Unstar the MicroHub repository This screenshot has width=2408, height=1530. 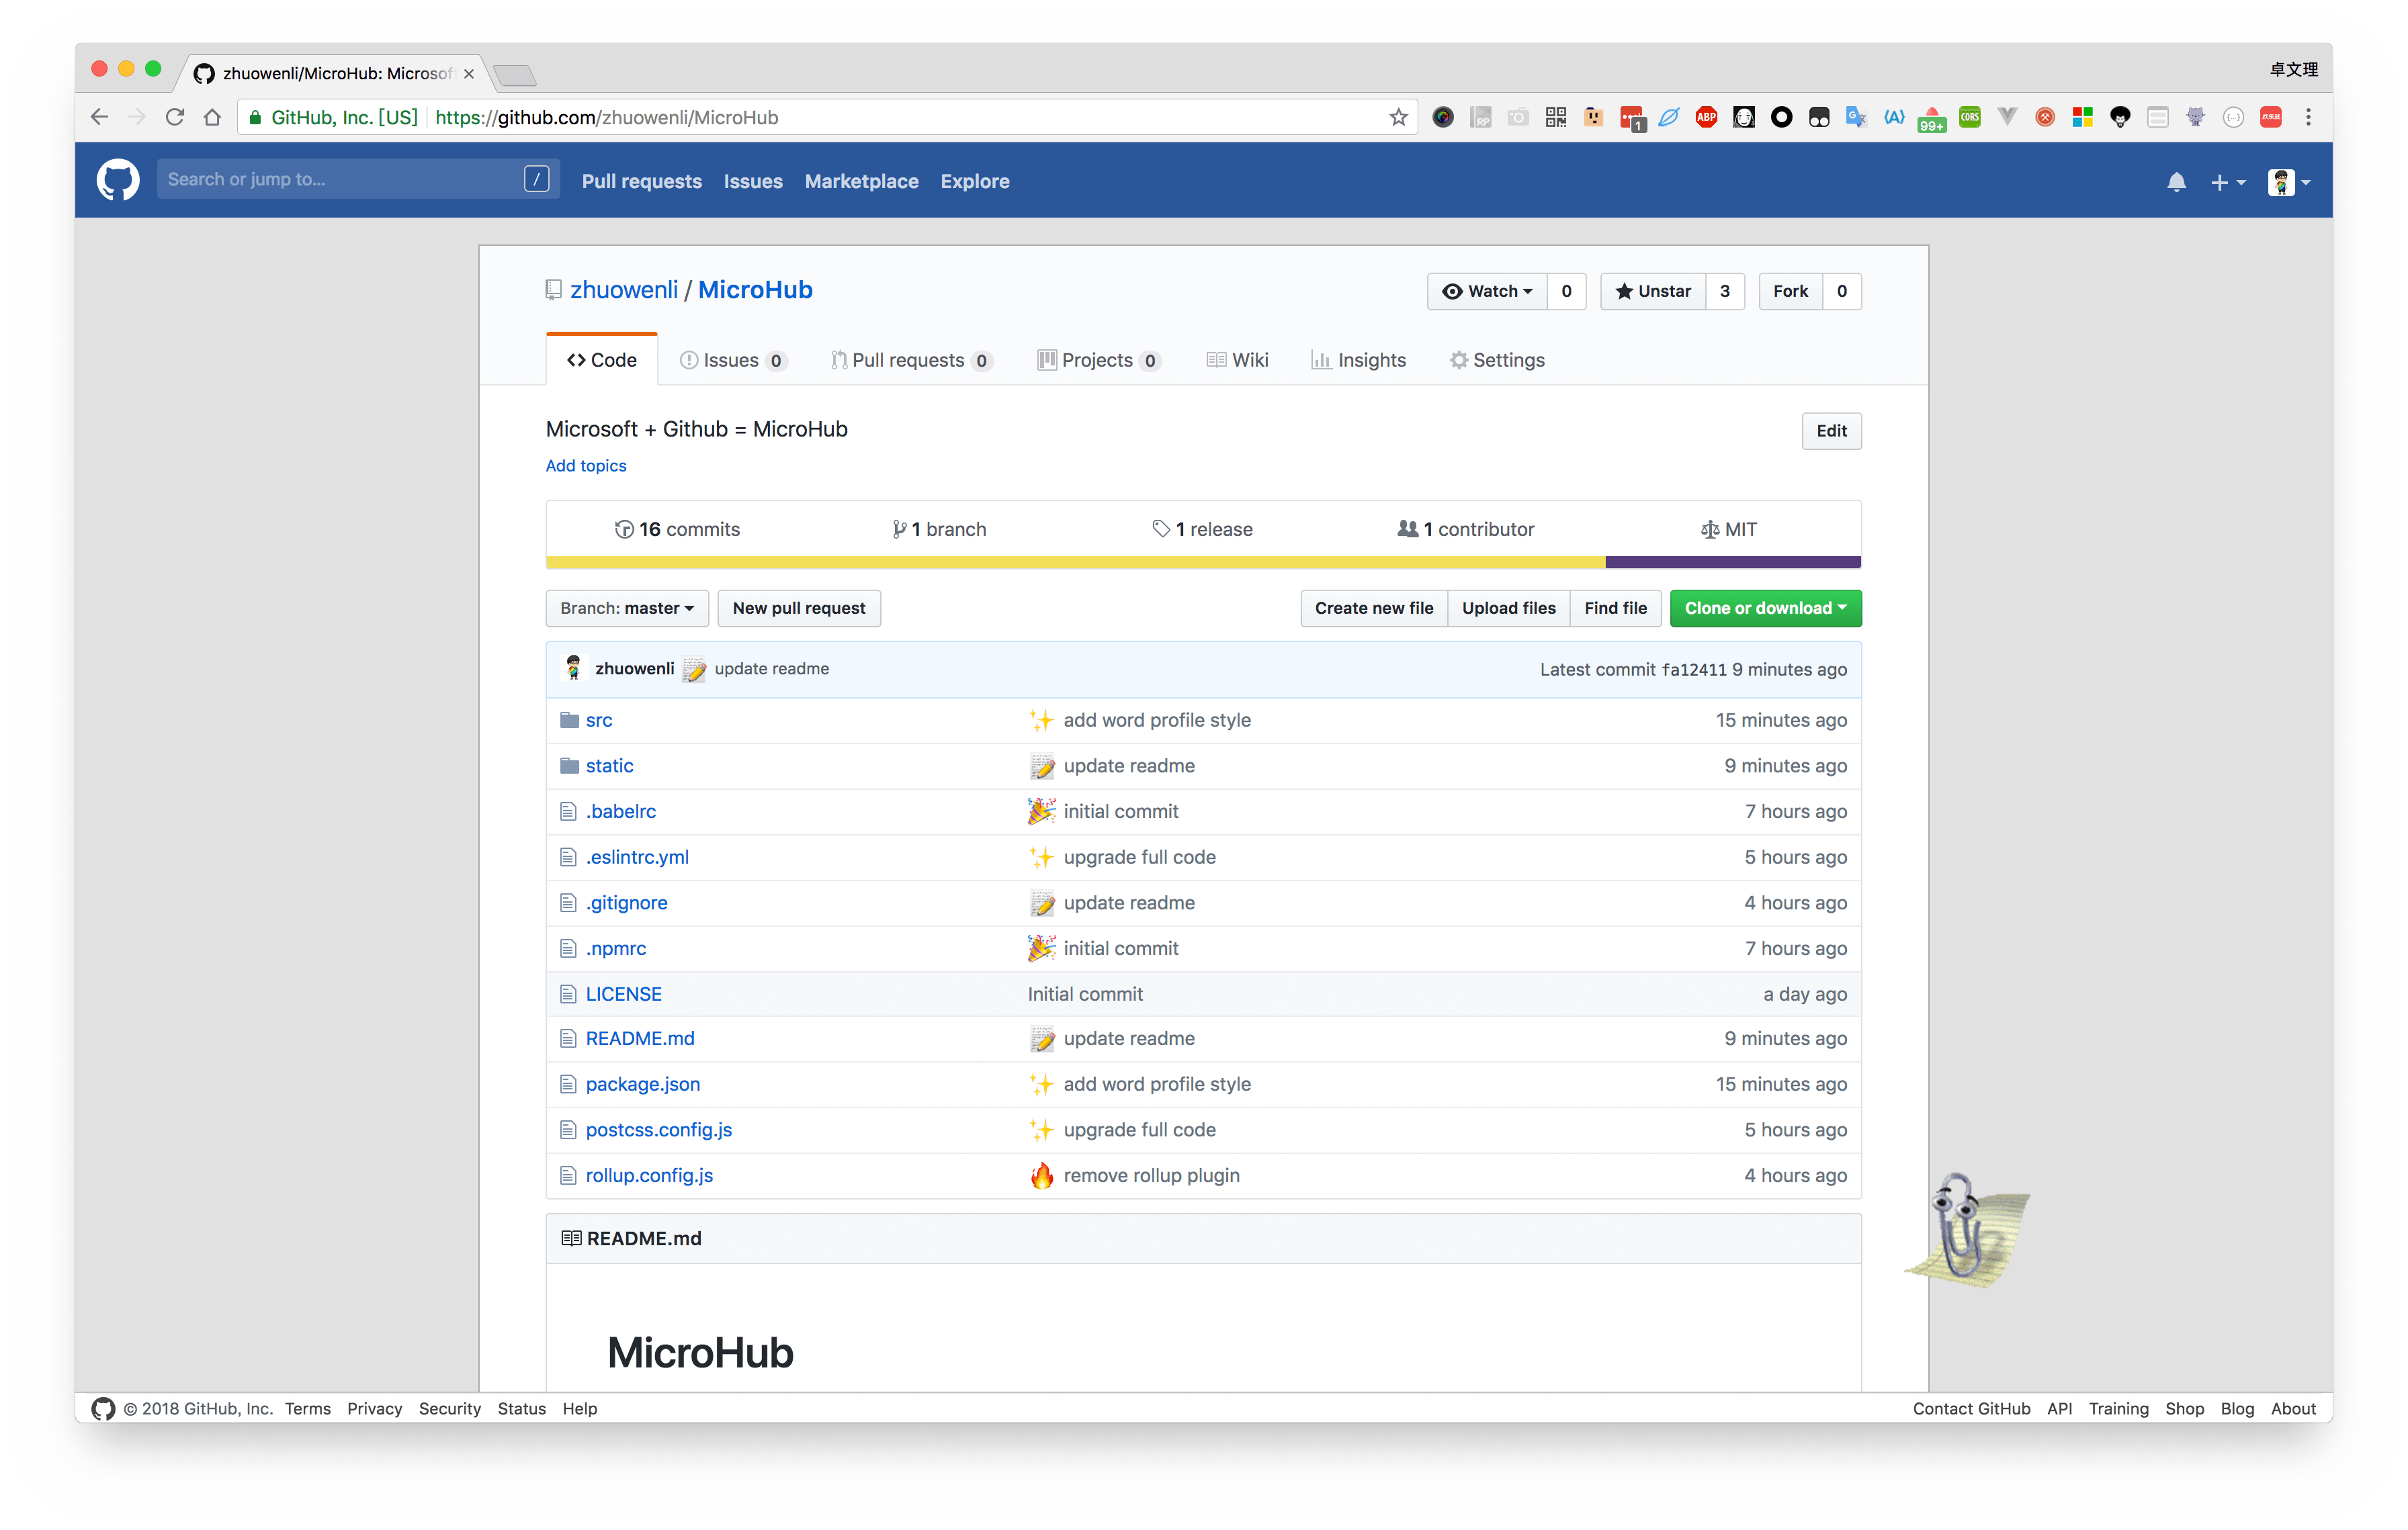point(1653,291)
